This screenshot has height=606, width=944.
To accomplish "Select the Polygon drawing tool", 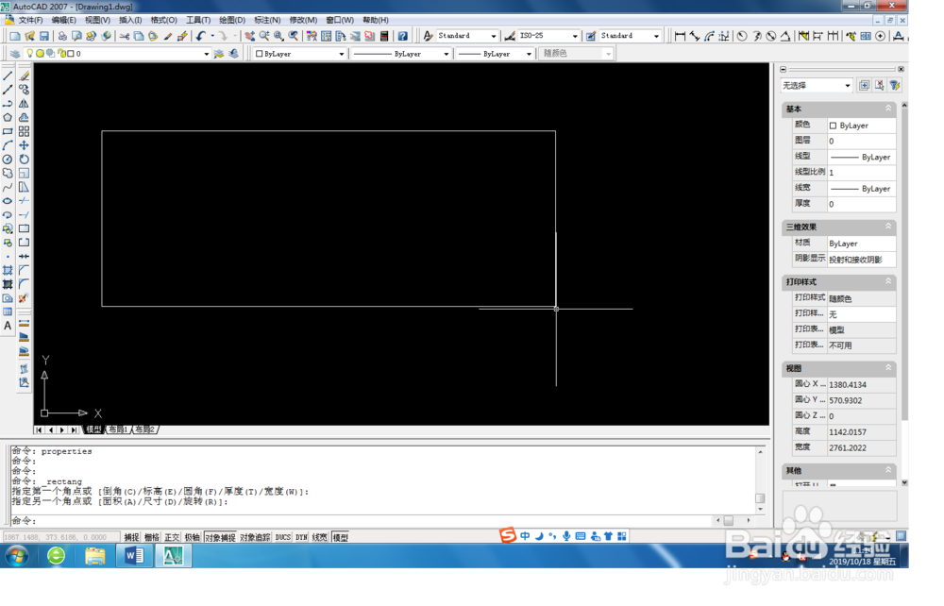I will tap(8, 118).
